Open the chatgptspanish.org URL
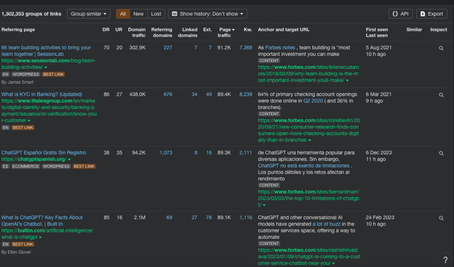Image resolution: width=454 pixels, height=267 pixels. [x=34, y=159]
